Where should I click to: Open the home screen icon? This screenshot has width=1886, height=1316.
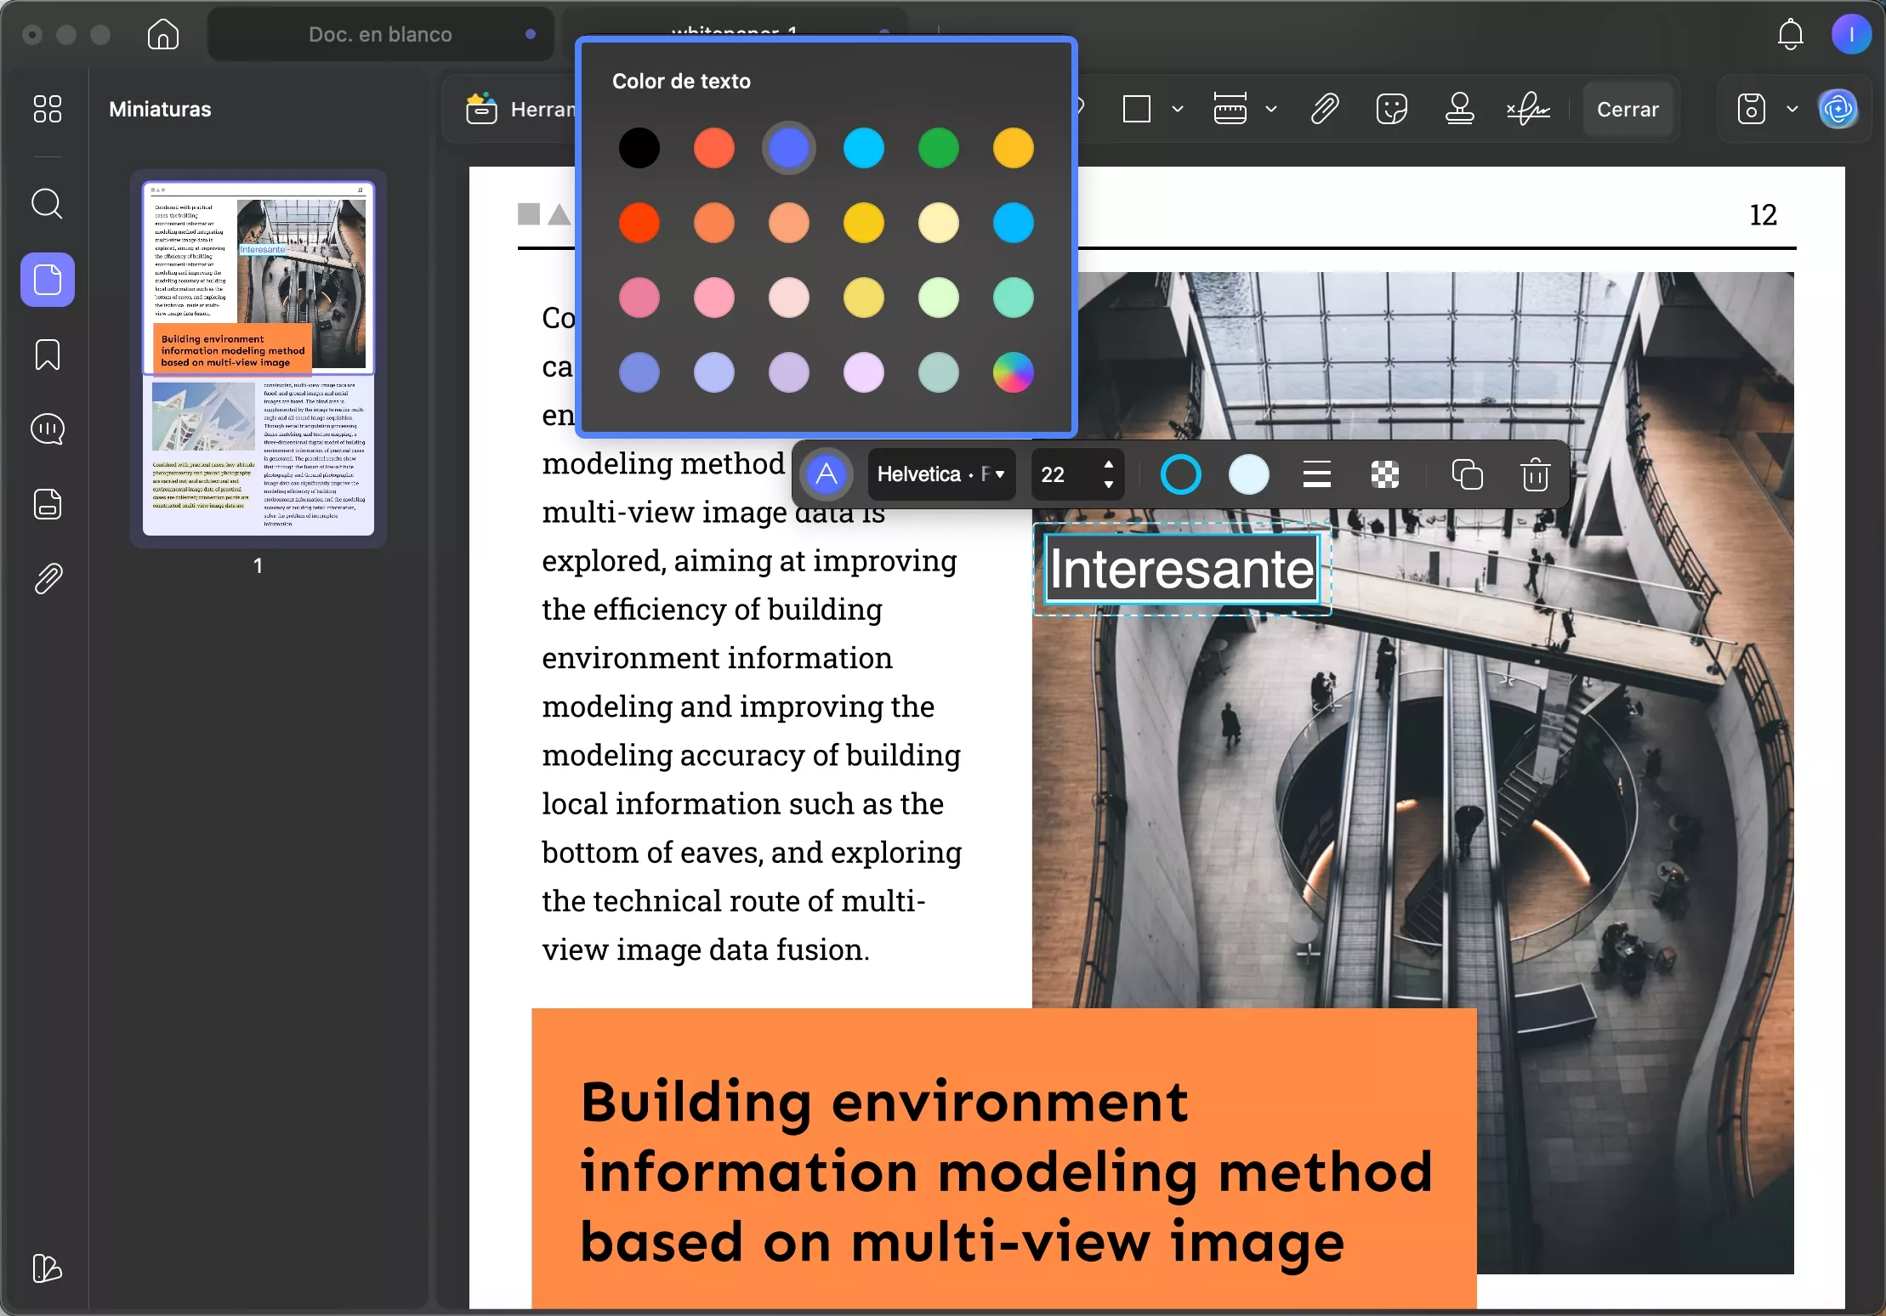[x=162, y=35]
